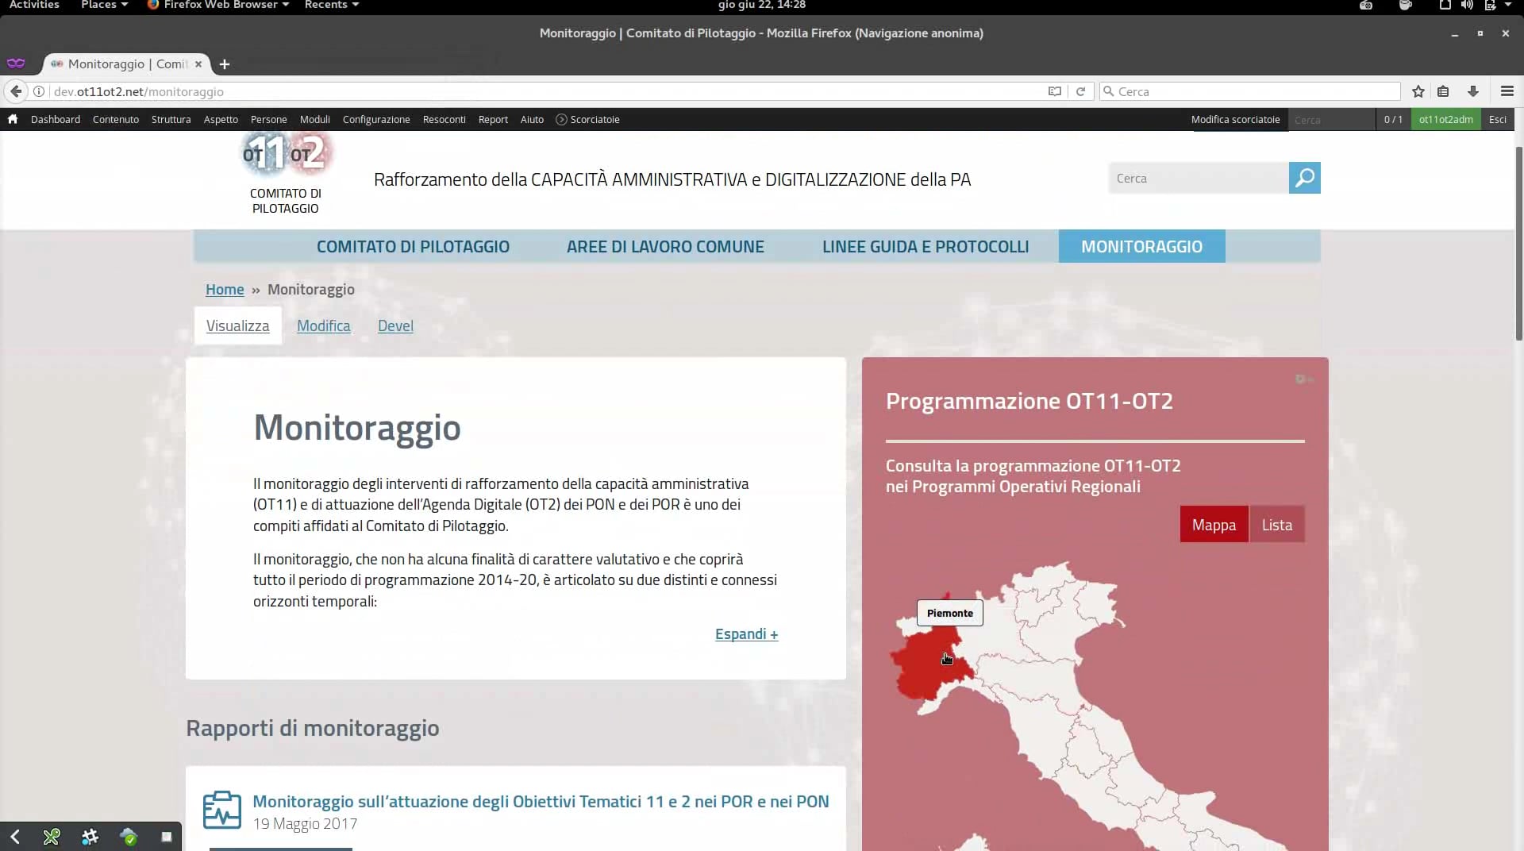Activate reader mode icon in address bar
Screen dimensions: 1524x851
click(1054, 91)
